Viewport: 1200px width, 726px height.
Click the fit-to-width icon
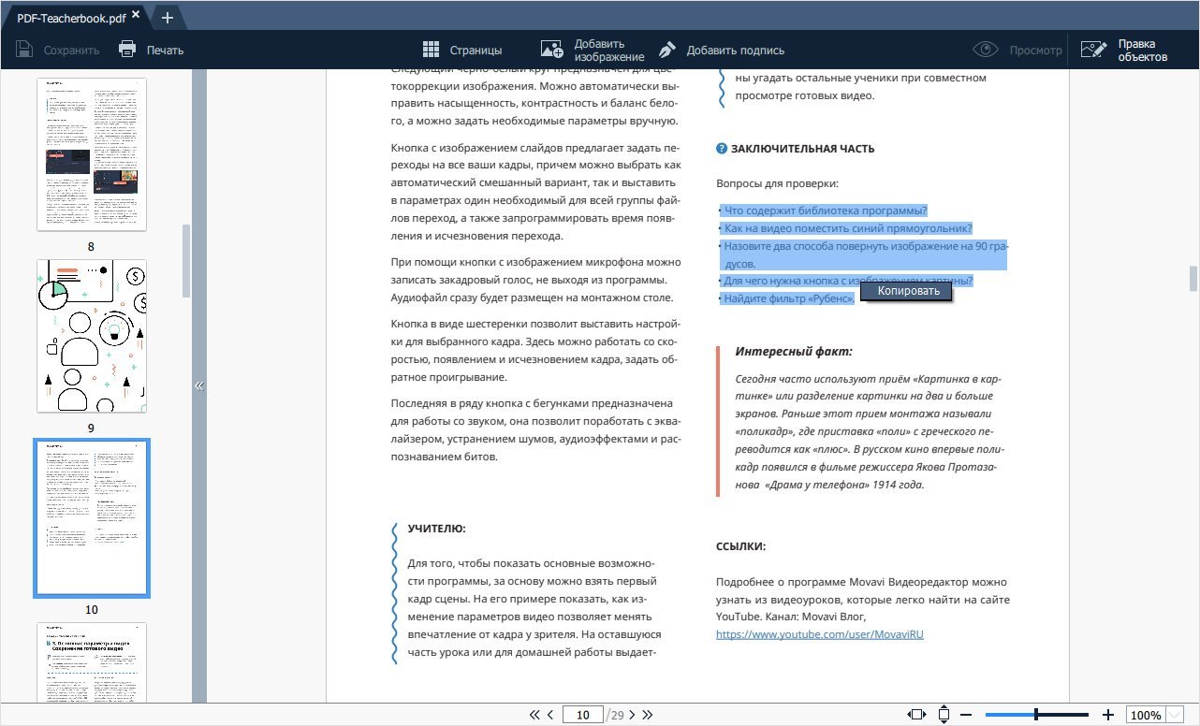click(916, 715)
